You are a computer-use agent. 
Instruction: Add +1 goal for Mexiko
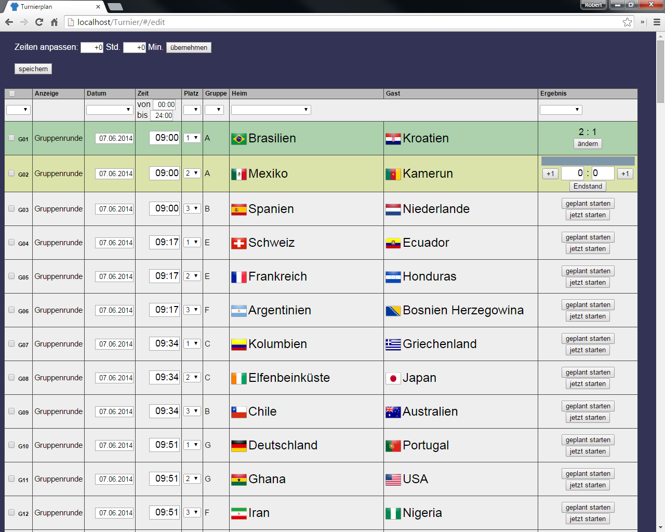550,174
